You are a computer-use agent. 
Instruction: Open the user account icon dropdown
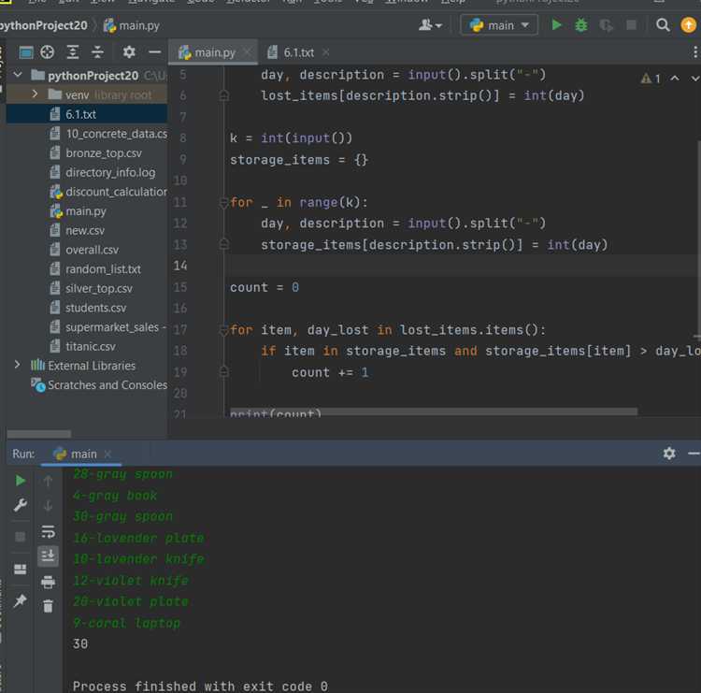(x=430, y=25)
